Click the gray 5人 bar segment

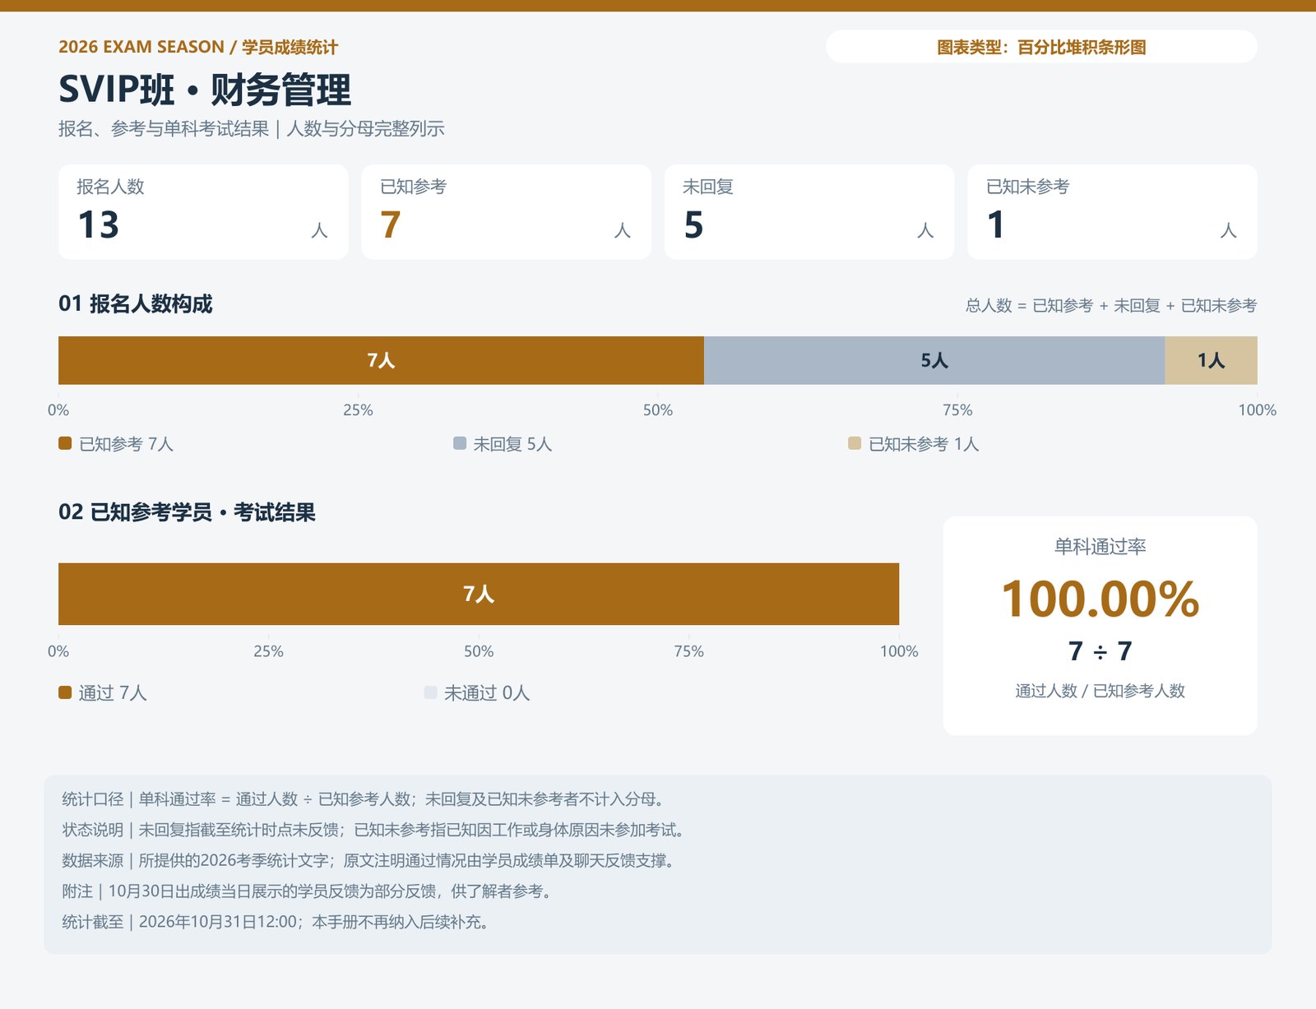(934, 360)
